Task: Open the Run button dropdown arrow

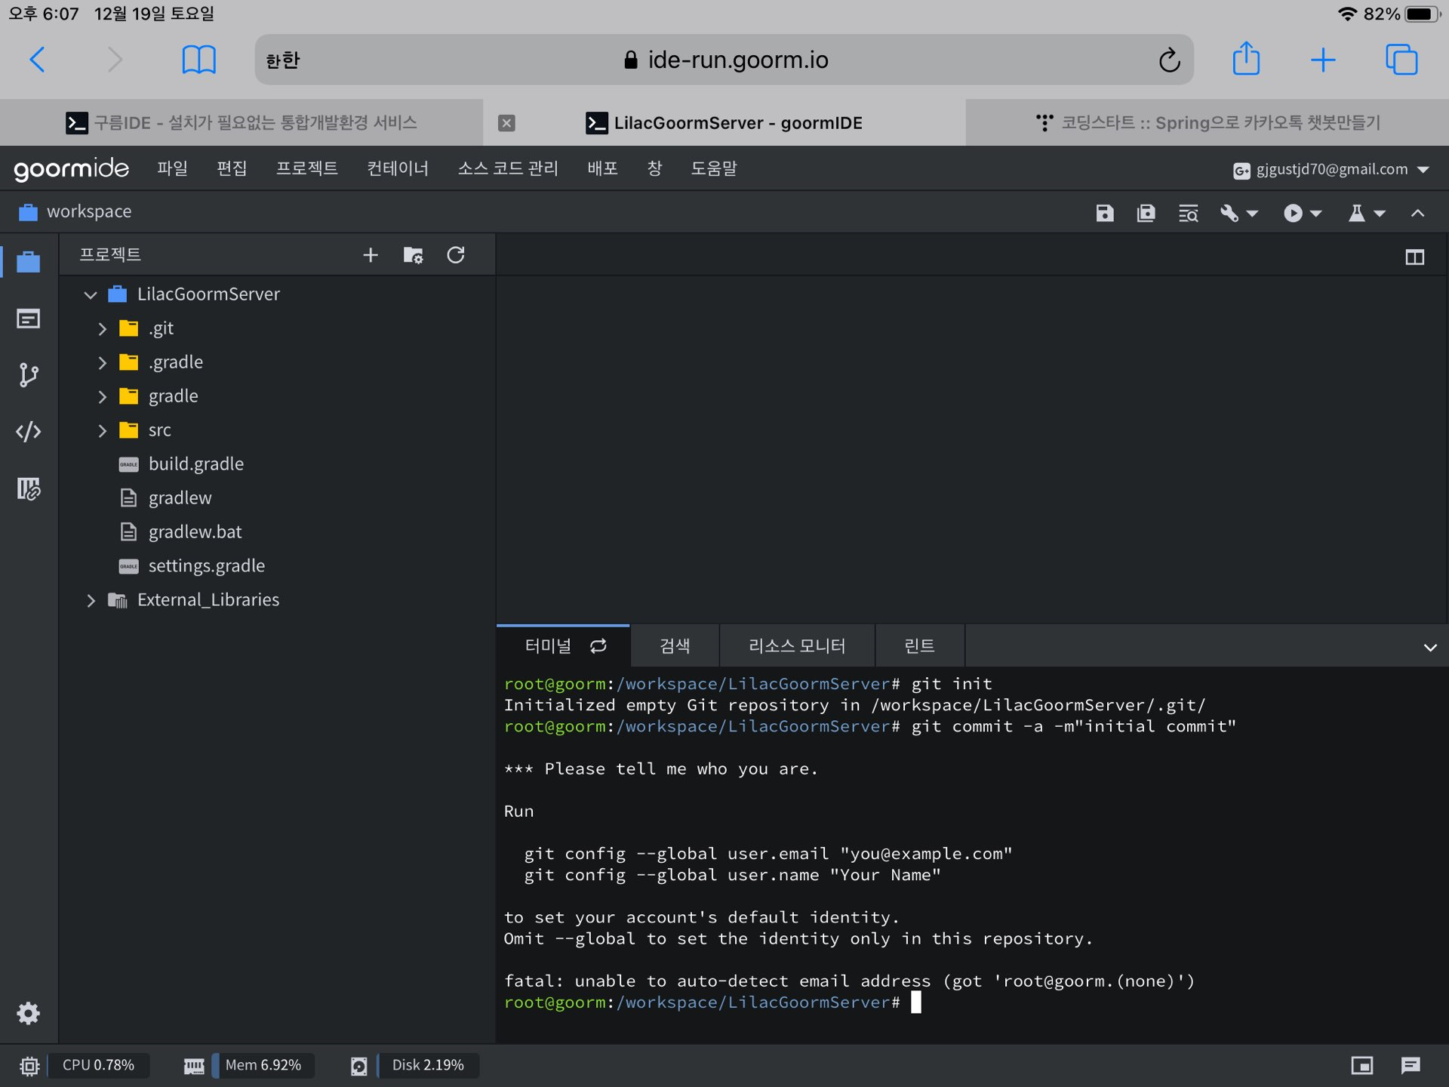Action: [1316, 214]
